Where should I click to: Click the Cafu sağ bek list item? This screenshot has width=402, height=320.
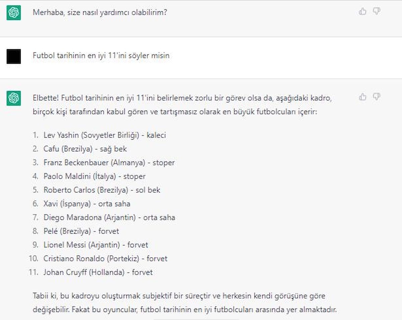pyautogui.click(x=85, y=149)
